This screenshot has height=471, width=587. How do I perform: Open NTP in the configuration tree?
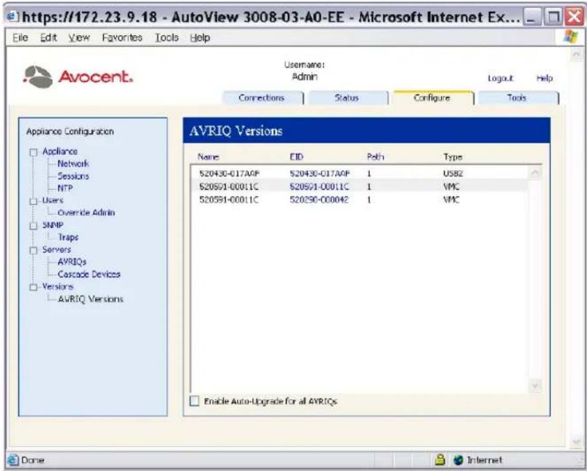[x=65, y=188]
